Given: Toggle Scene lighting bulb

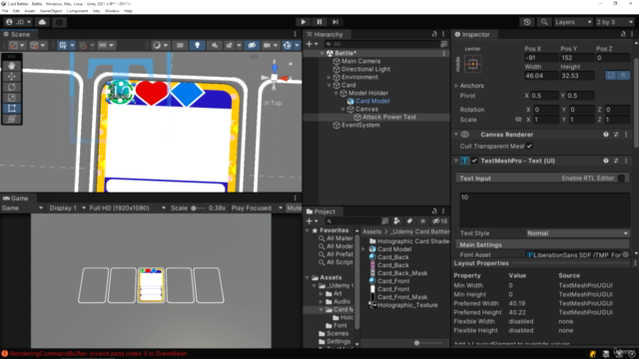Looking at the screenshot, I should click(x=198, y=45).
